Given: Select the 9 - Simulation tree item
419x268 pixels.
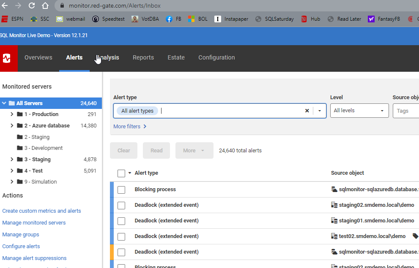Looking at the screenshot, I should coord(40,182).
